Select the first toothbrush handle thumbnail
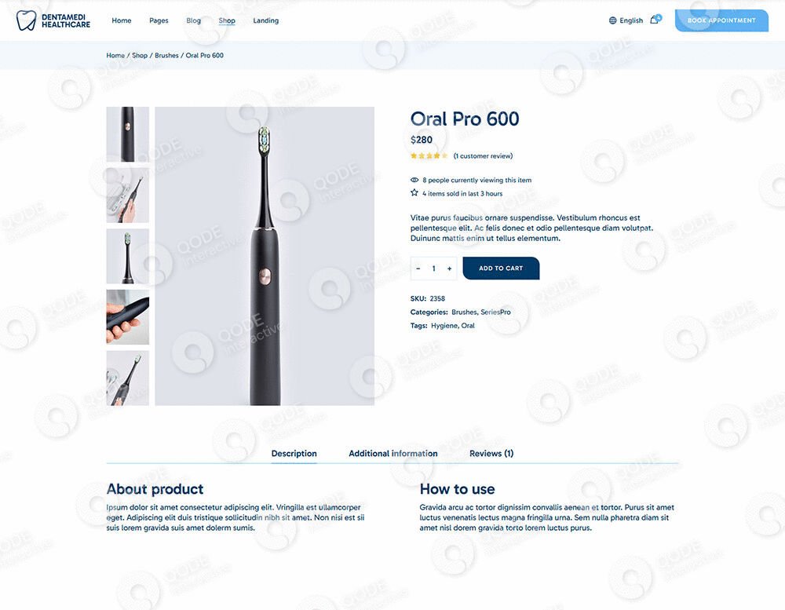 [128, 134]
